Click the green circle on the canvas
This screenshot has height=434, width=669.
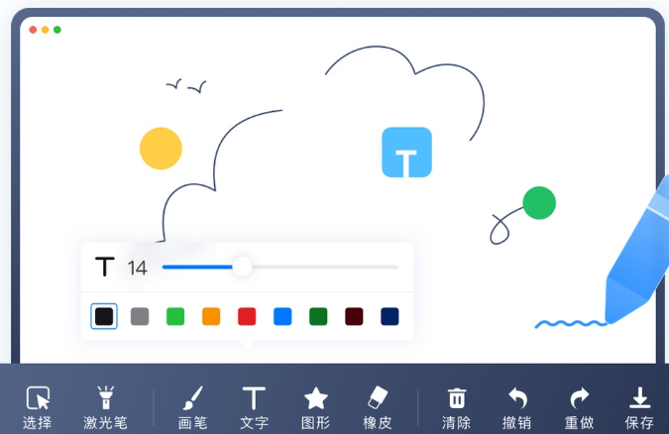[x=539, y=203]
